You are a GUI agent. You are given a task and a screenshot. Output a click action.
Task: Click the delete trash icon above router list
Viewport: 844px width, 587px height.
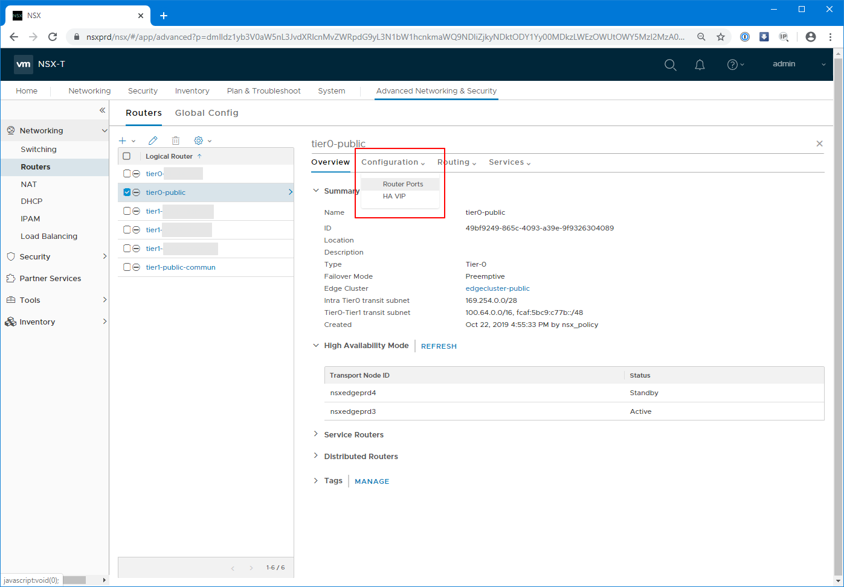(x=176, y=141)
